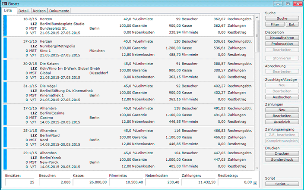304x190 pixels.
Task: Open the Script... dialog button
Action: 282,184
